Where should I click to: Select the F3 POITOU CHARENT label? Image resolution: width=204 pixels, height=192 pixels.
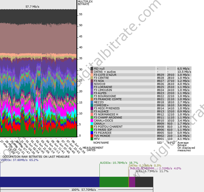pos(108,127)
